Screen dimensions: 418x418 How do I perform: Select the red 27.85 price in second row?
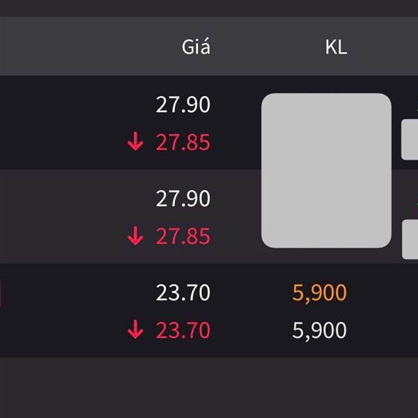pos(183,236)
